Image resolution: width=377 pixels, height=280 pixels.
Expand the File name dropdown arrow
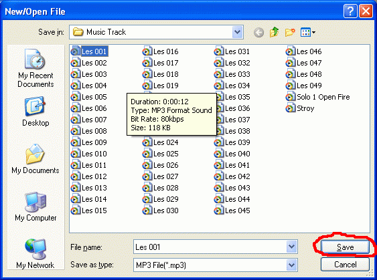click(x=292, y=247)
